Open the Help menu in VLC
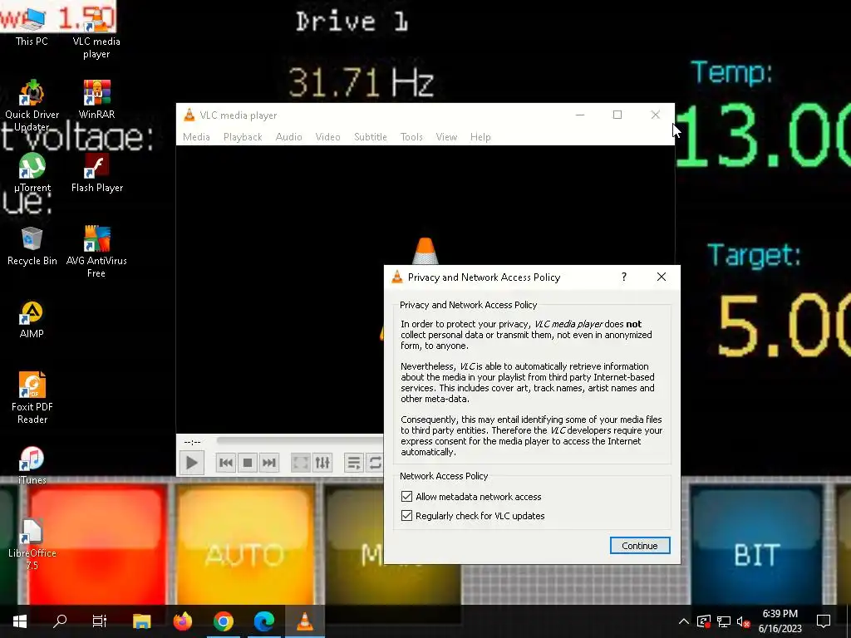The width and height of the screenshot is (851, 638). point(480,137)
